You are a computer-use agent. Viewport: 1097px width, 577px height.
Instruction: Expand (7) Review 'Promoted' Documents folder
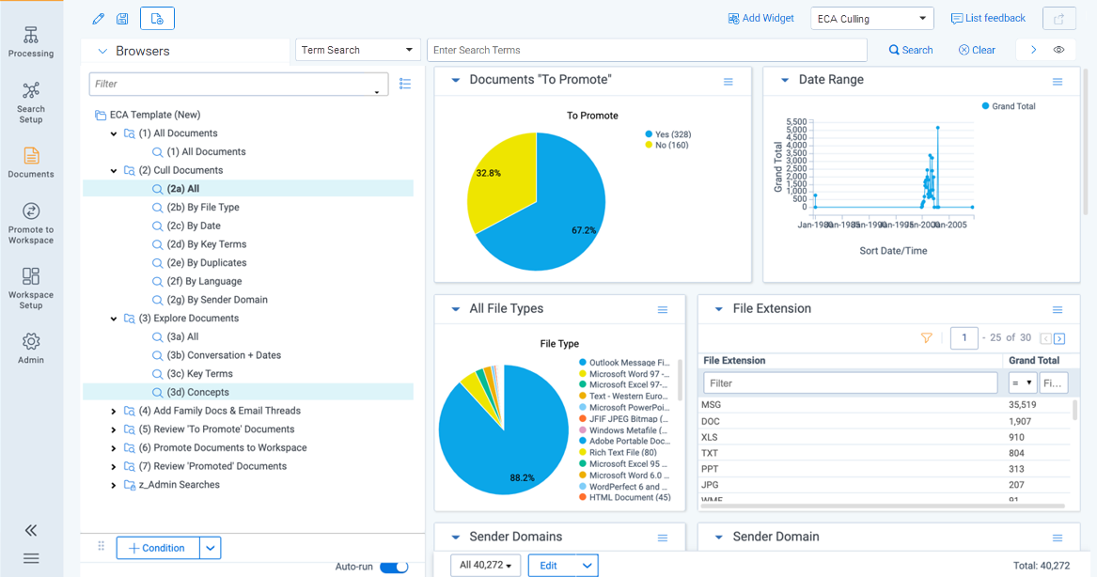tap(114, 466)
